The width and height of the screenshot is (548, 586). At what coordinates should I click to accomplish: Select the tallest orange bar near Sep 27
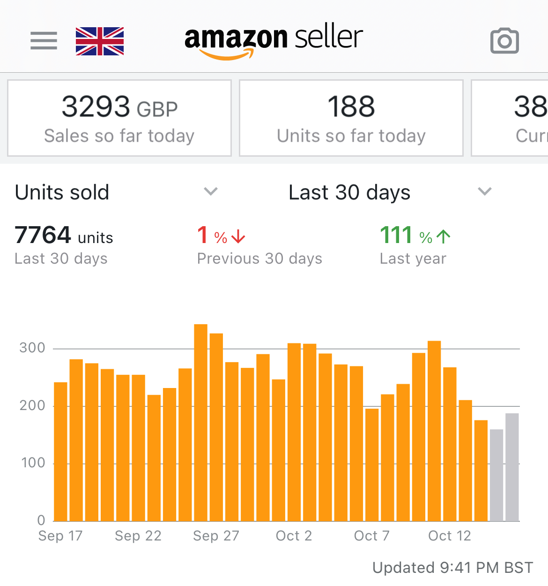coord(200,422)
